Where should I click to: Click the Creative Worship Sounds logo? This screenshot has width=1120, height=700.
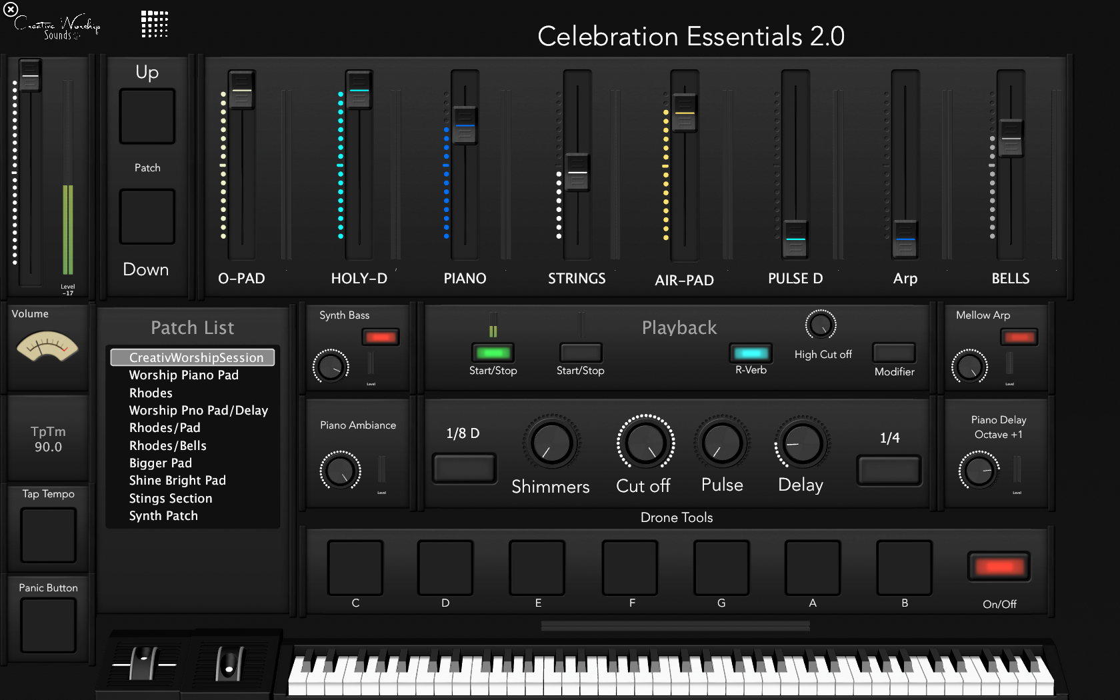pos(57,28)
